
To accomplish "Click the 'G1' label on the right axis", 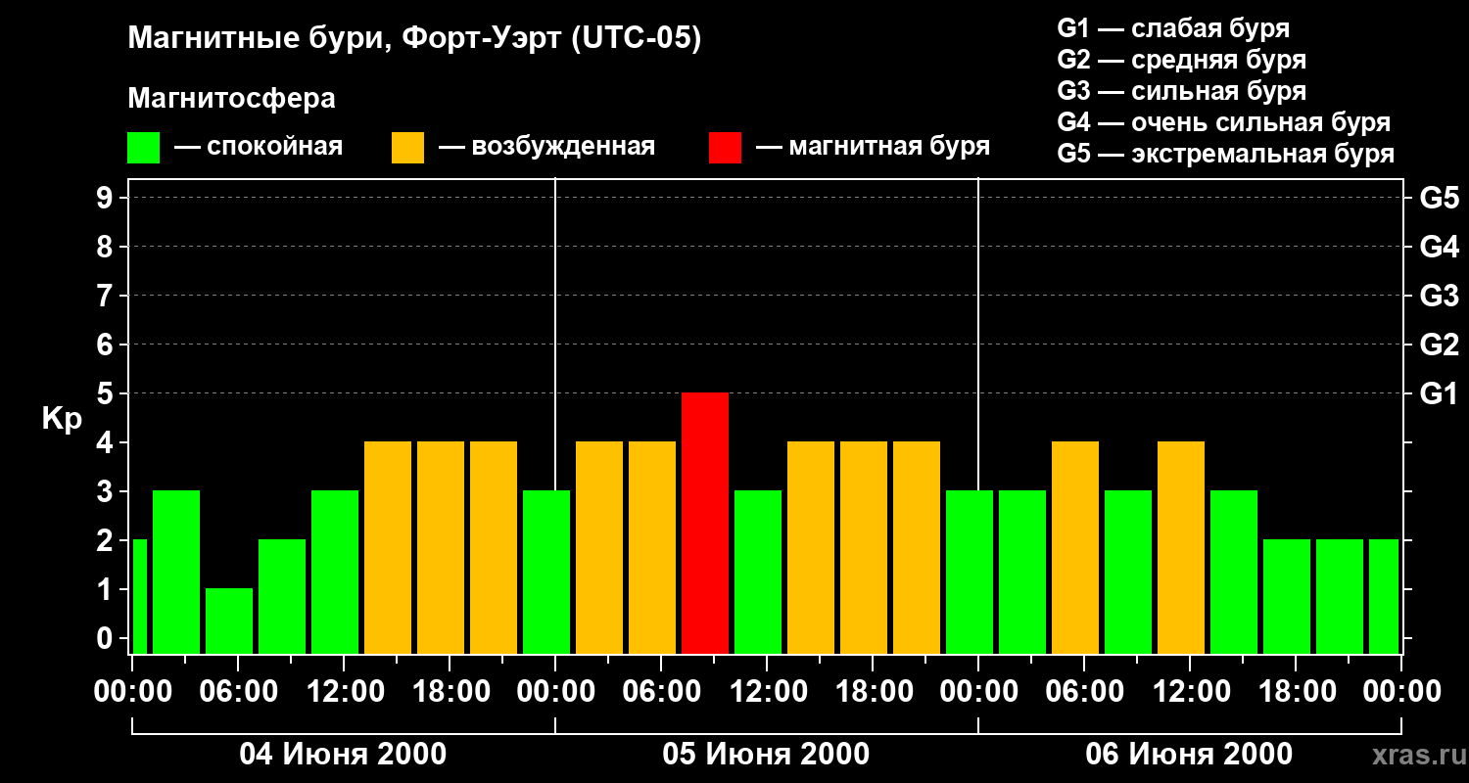I will click(x=1439, y=393).
